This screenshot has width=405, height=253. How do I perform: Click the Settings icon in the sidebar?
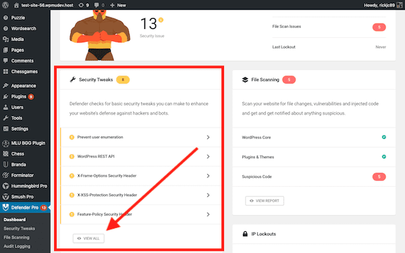[x=5, y=129]
